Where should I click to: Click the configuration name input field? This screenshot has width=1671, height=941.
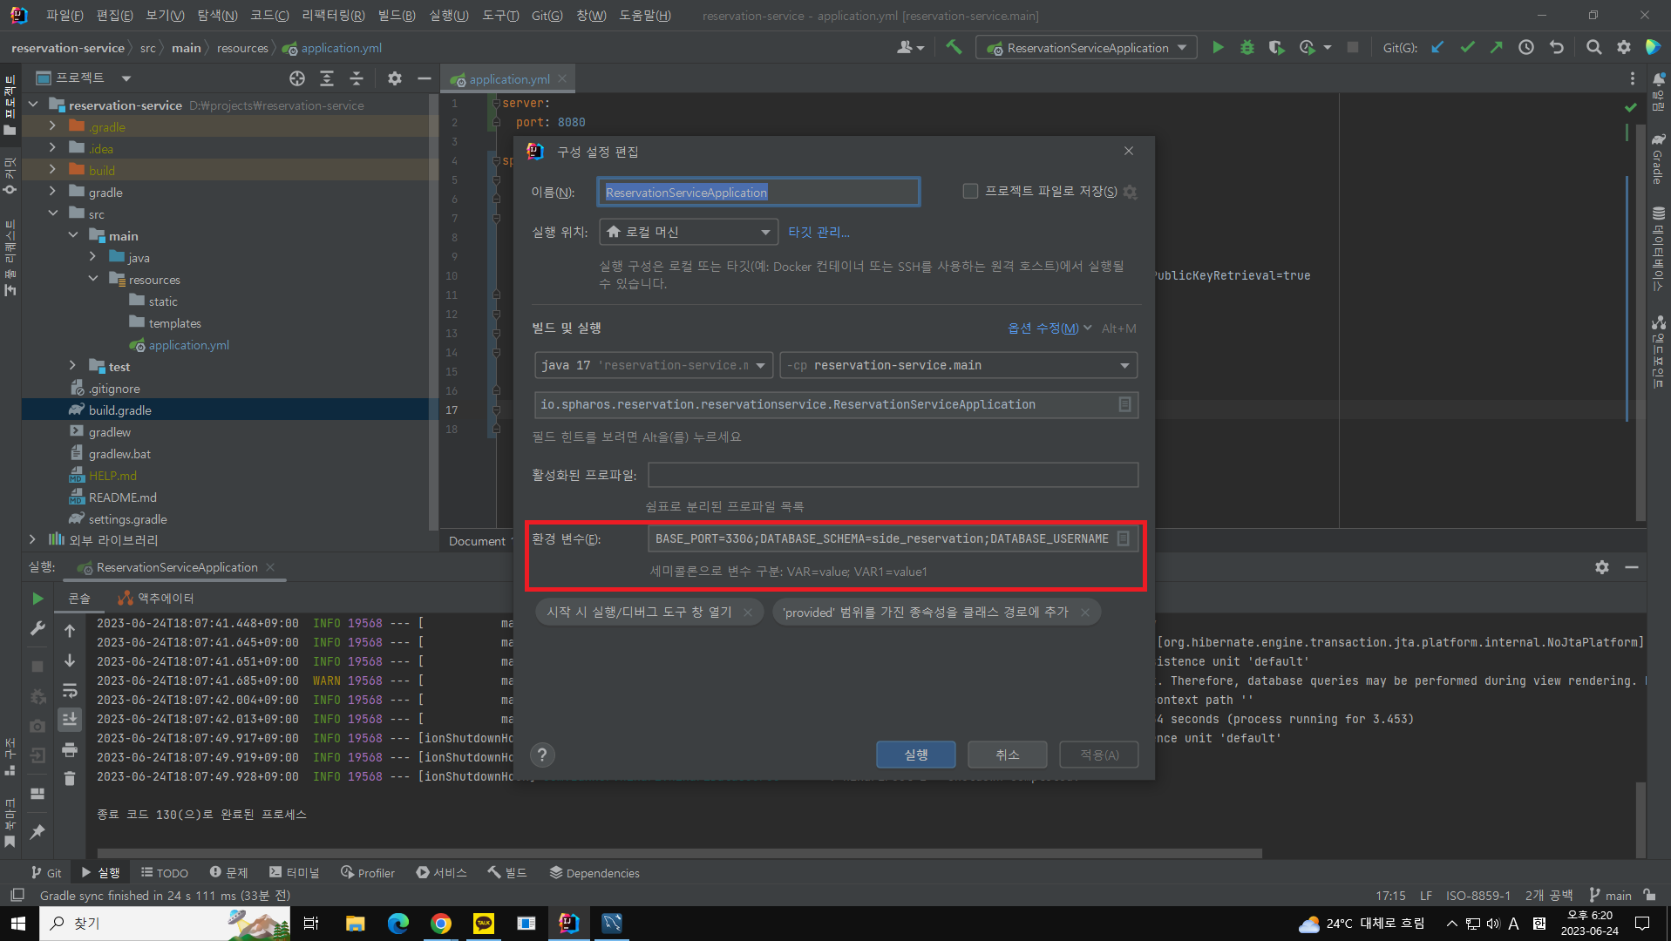click(x=758, y=192)
